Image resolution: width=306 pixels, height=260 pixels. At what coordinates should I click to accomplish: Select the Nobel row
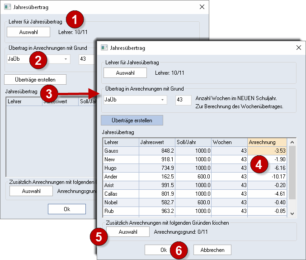pyautogui.click(x=195, y=202)
